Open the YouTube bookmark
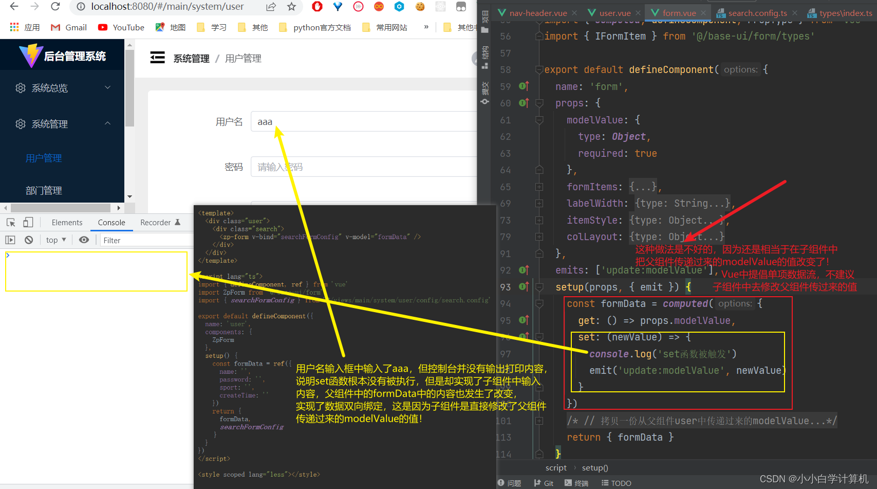This screenshot has width=877, height=489. (x=121, y=27)
